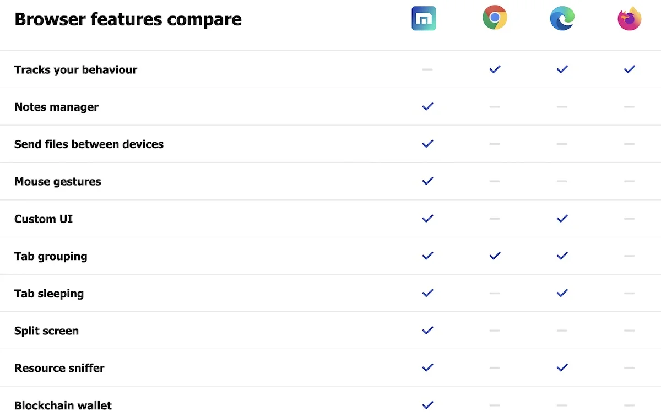Viewport: 661px width, 417px height.
Task: Click Chrome's checkmark for Tab grouping
Action: (495, 256)
